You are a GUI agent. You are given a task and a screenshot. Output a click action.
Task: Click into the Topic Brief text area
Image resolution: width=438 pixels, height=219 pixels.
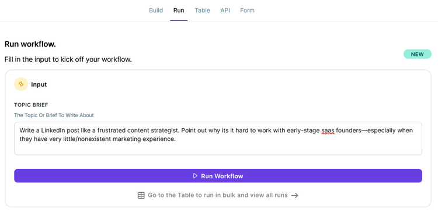[x=218, y=138]
